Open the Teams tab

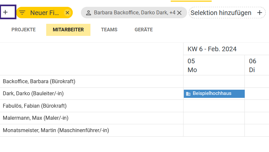point(109,30)
